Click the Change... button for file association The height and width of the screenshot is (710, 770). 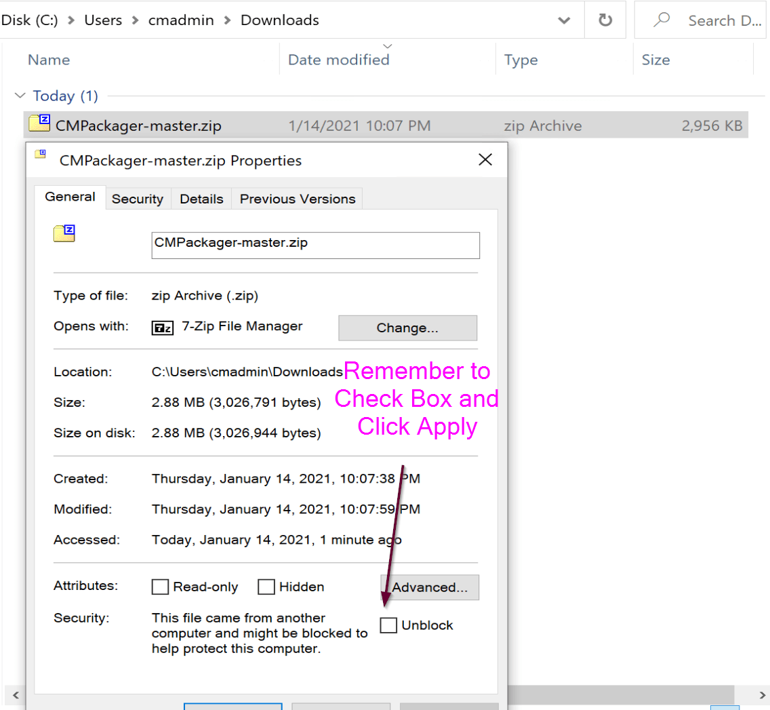coord(407,328)
